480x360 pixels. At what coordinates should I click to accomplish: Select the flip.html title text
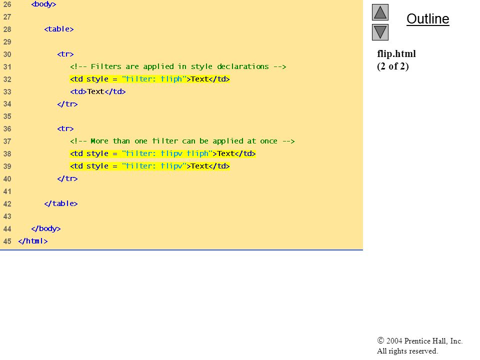tap(396, 54)
